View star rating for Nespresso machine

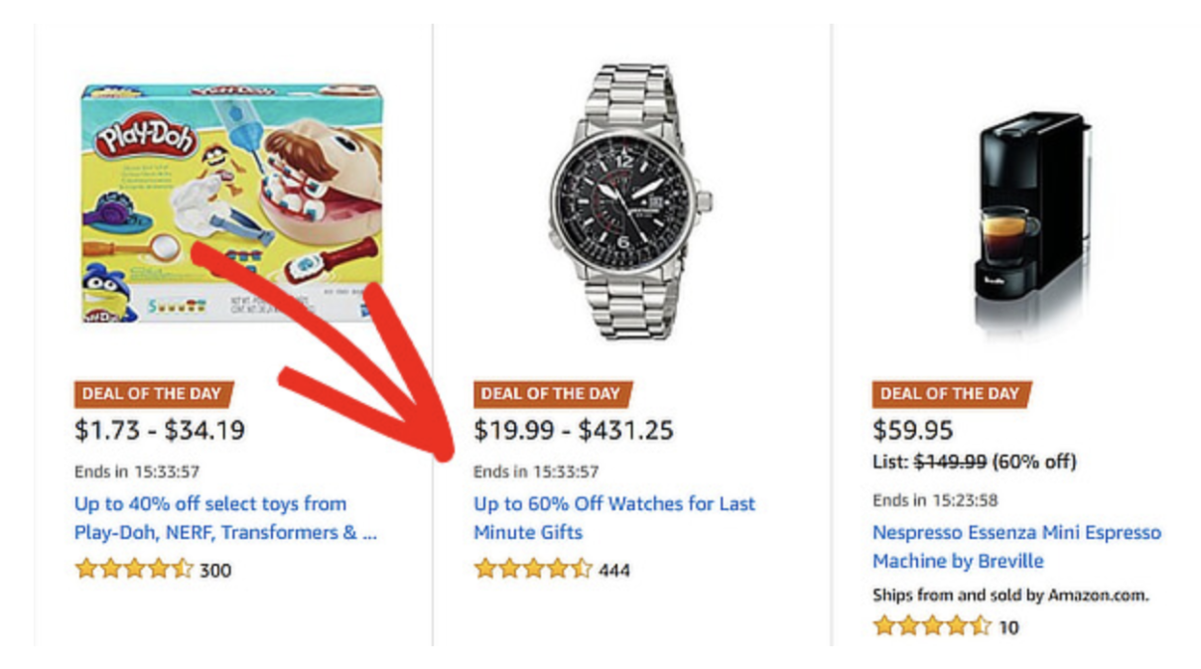[932, 626]
